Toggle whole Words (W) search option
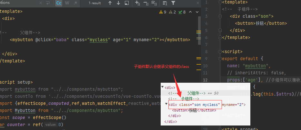The height and width of the screenshot is (130, 301). pyautogui.click(x=67, y=3)
